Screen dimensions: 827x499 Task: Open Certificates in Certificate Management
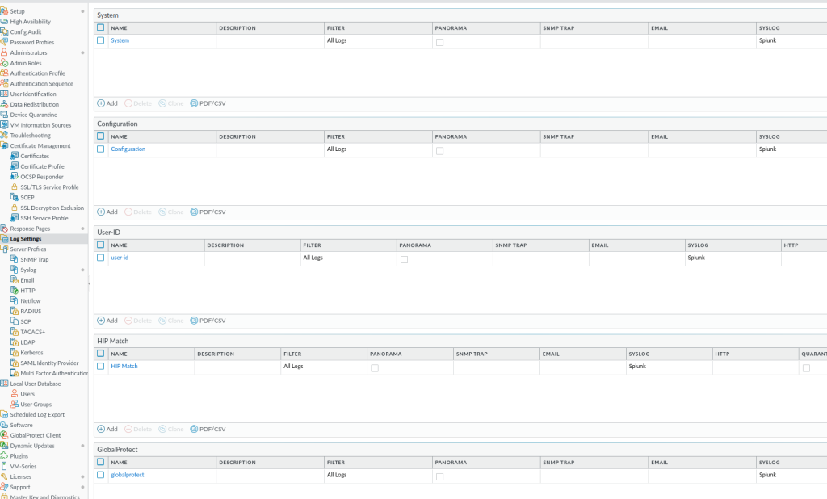point(35,156)
